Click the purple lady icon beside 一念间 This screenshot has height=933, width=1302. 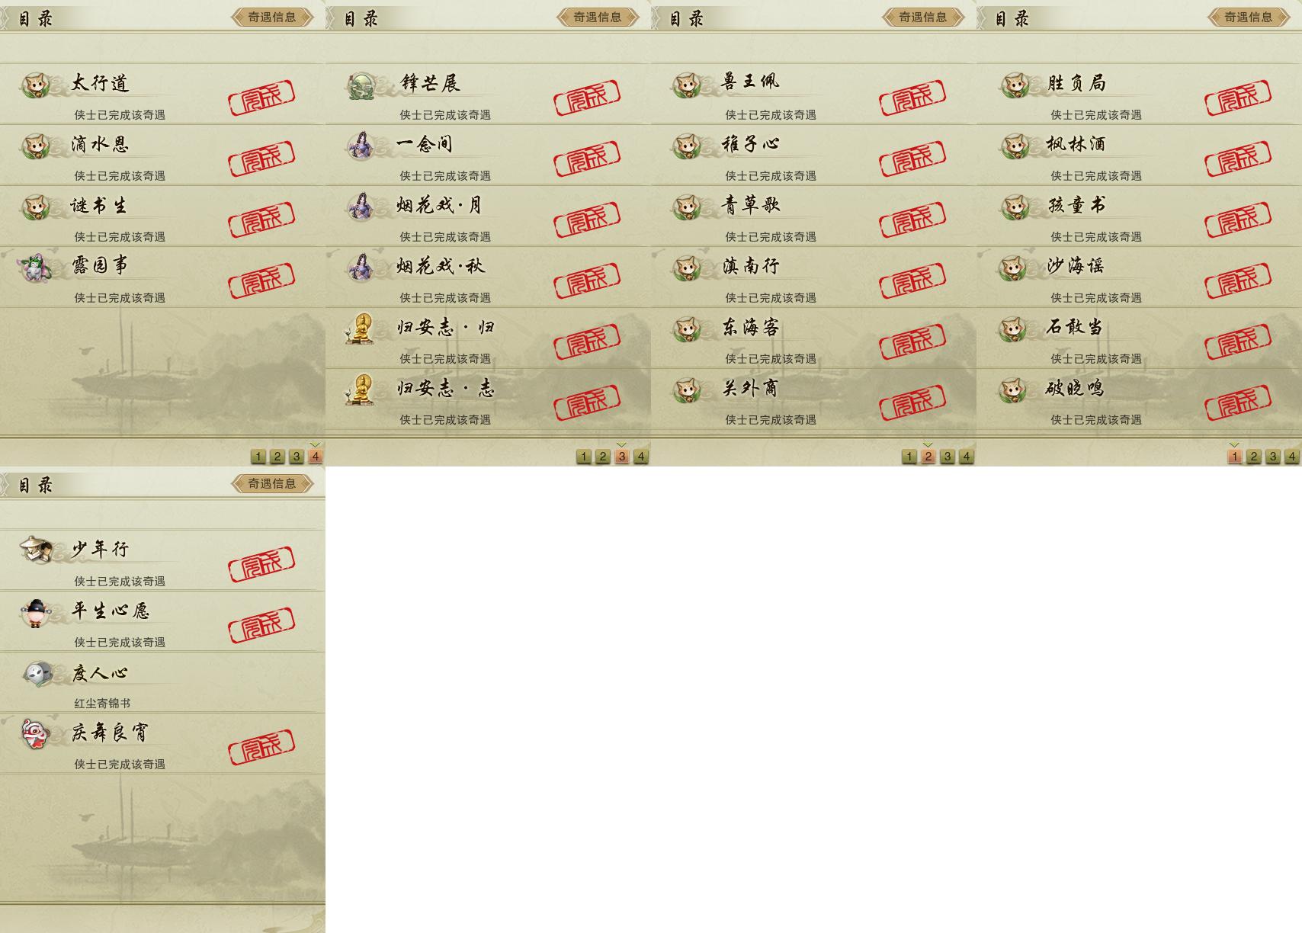[x=360, y=146]
